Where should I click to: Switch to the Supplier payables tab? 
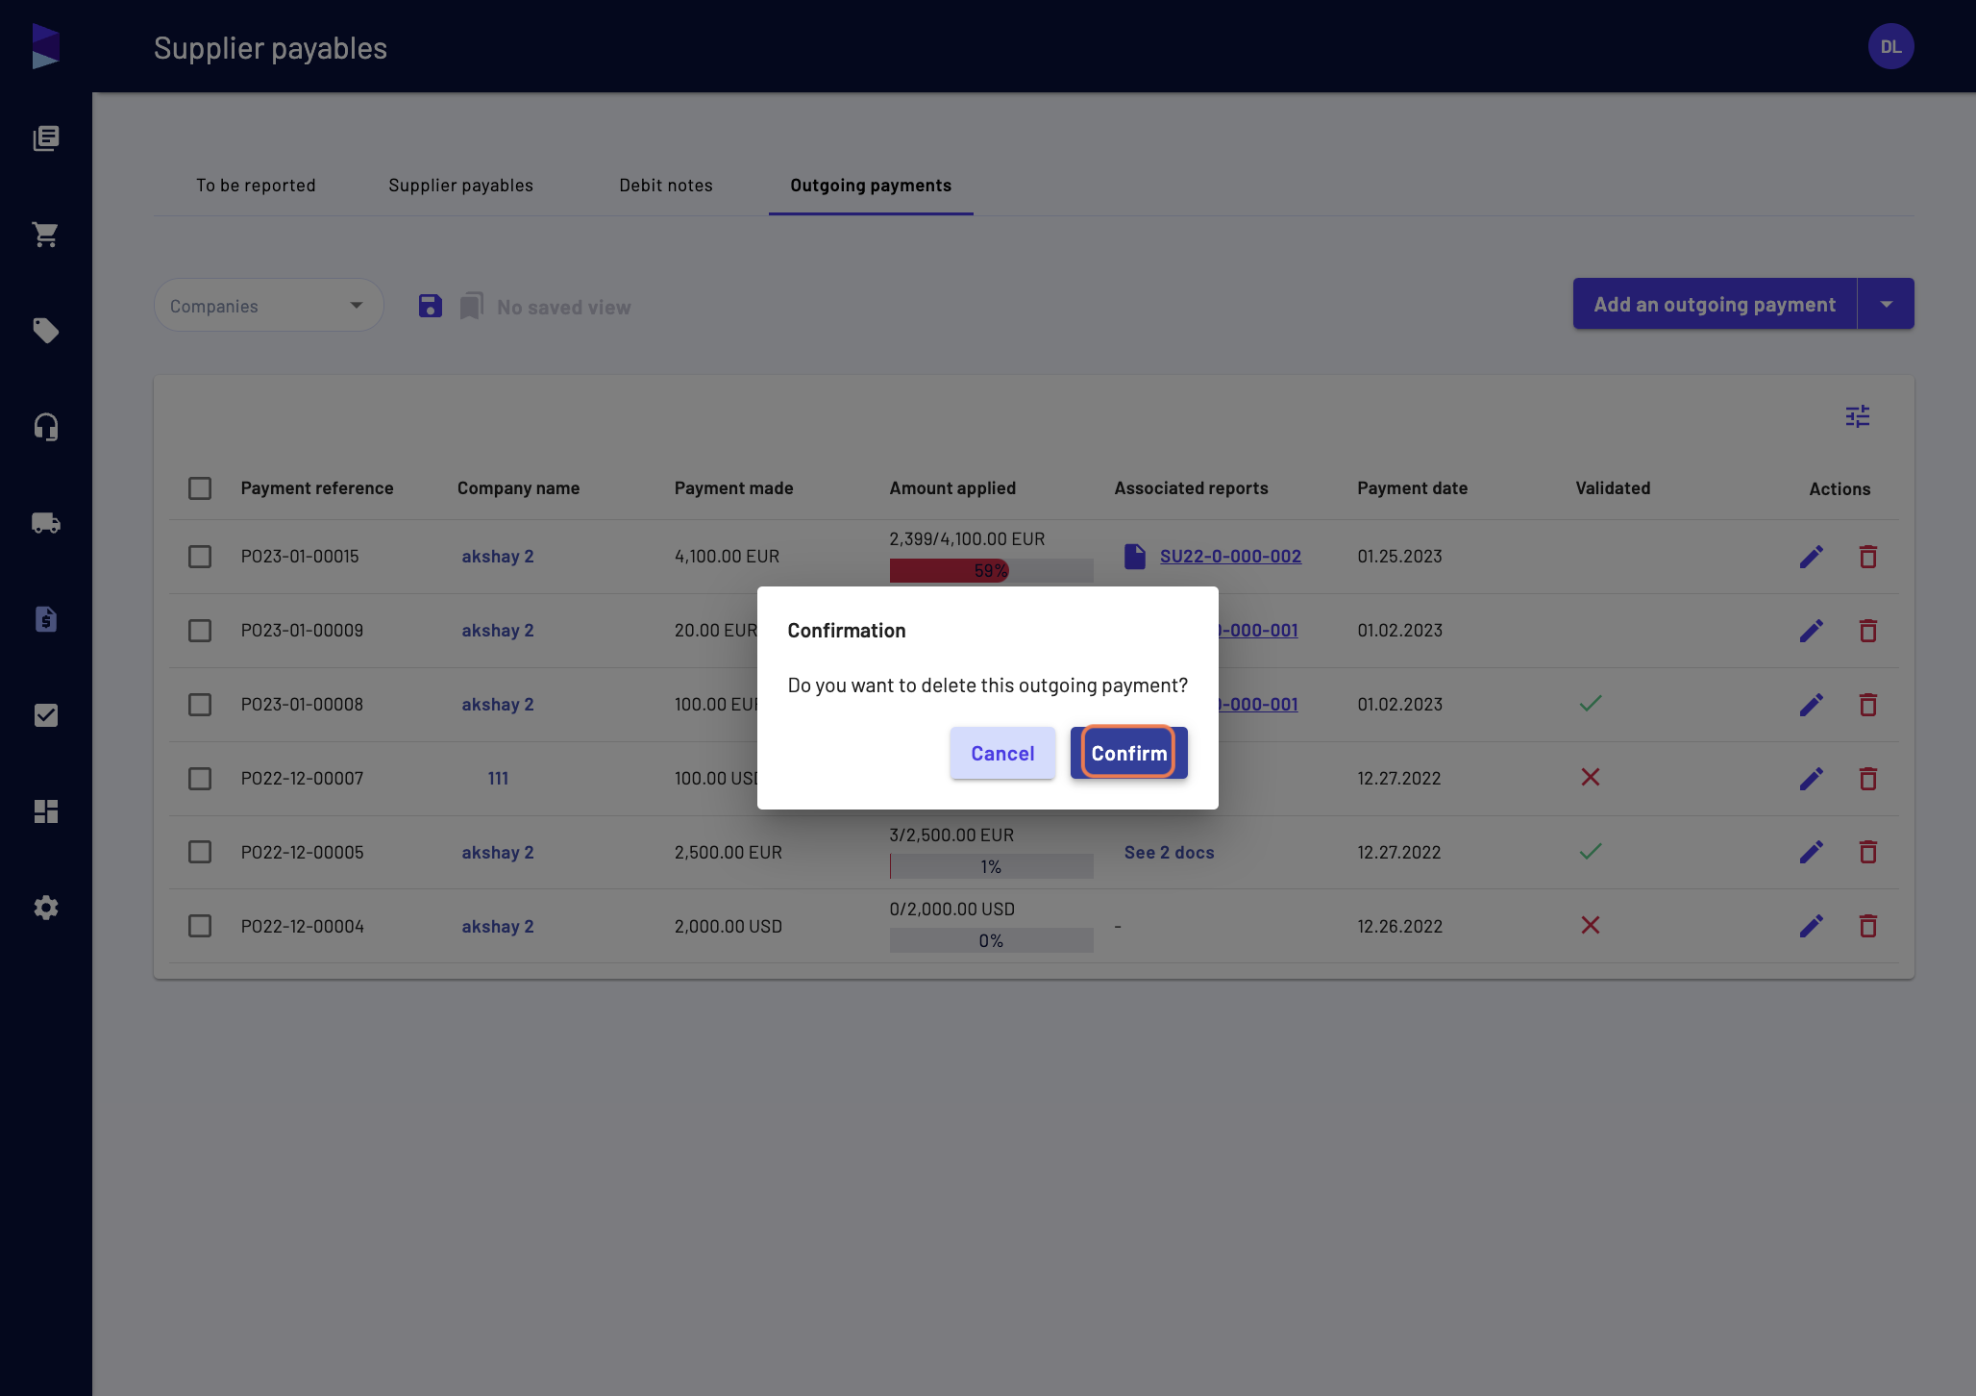(x=460, y=186)
